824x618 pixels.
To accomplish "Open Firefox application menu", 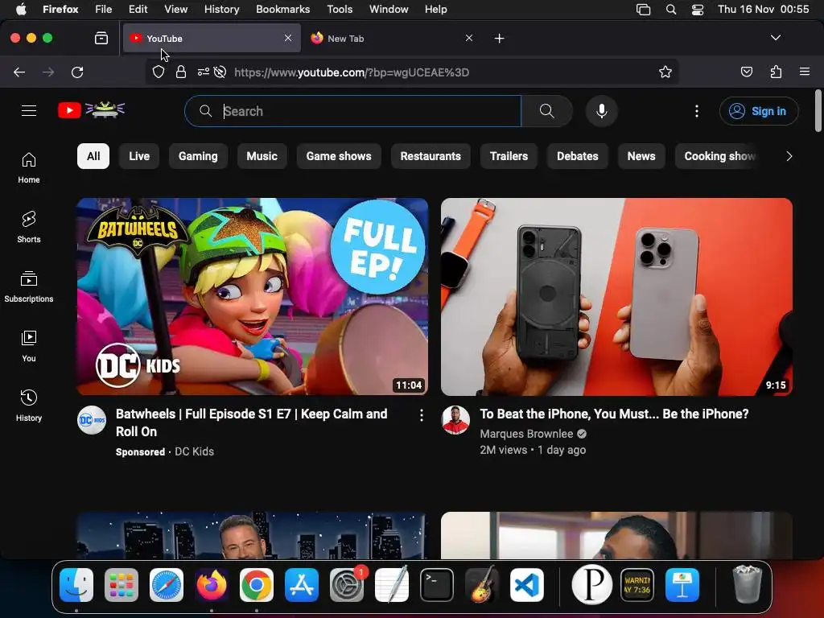I will pos(804,72).
